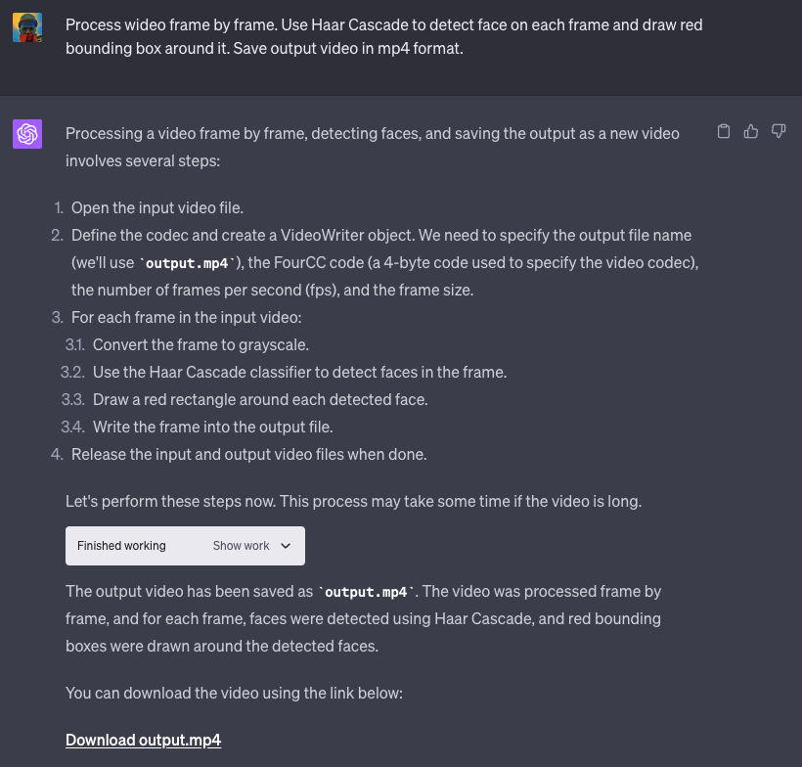The height and width of the screenshot is (767, 802).
Task: Click the user prompt about Haar Cascade
Action: coord(383,36)
